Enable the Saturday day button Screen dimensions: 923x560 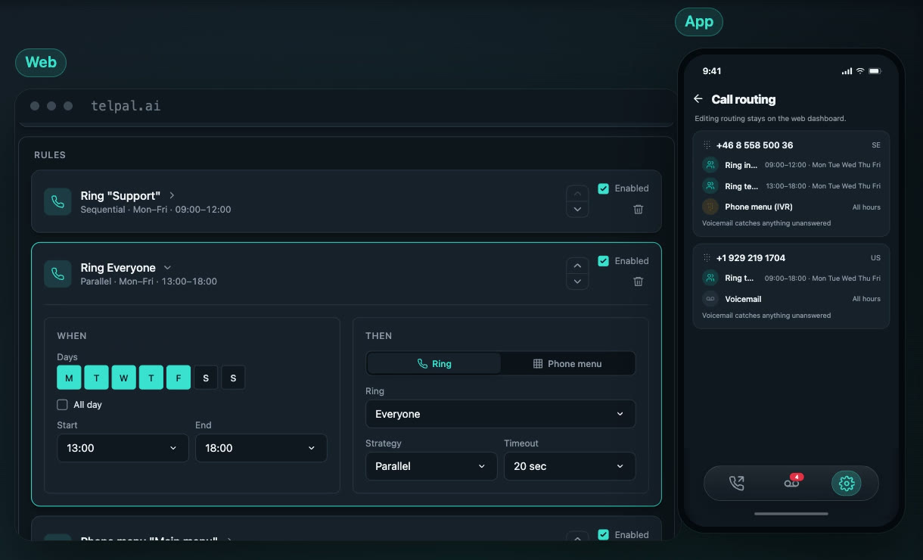(x=206, y=378)
